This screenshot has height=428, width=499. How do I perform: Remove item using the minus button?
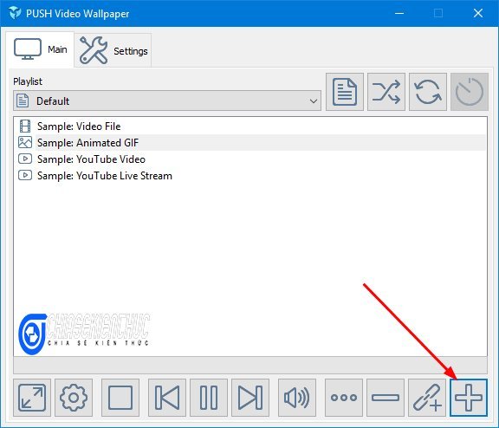pos(386,398)
